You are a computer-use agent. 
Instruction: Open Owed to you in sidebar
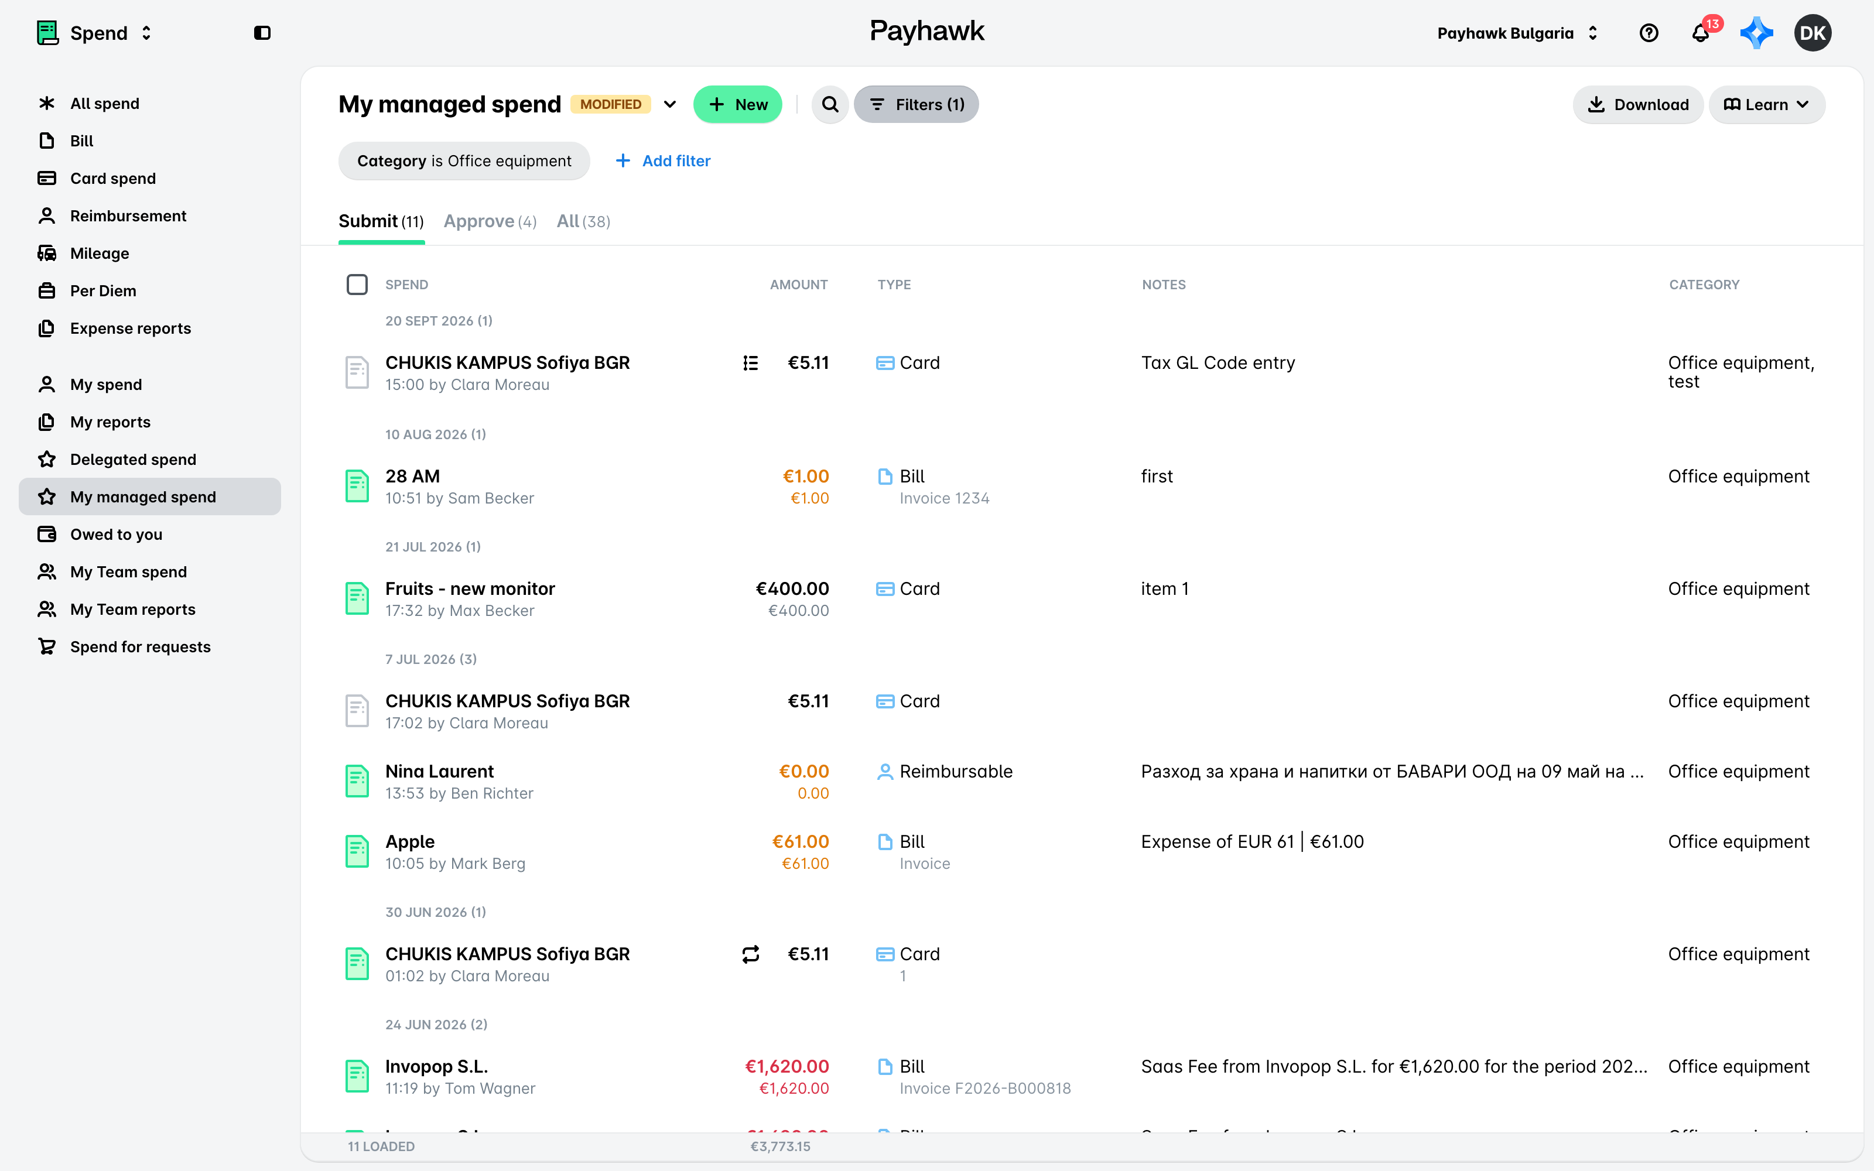click(x=149, y=535)
